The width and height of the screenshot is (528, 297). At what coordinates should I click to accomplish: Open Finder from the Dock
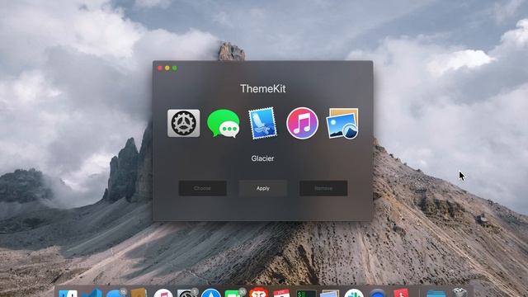68,293
